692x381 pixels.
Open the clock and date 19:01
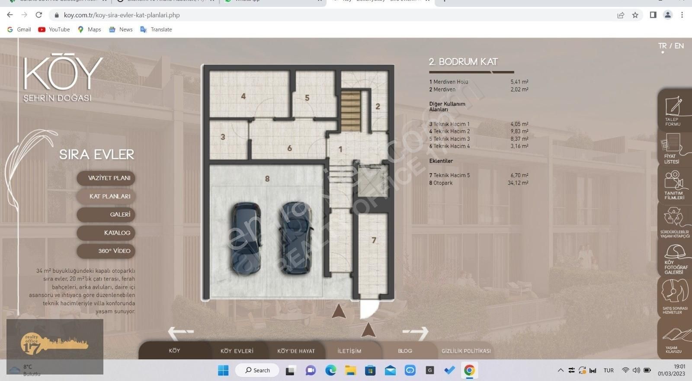point(672,370)
